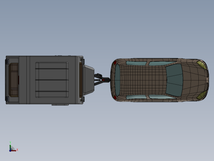Click the blue origin point of triad
The width and height of the screenshot is (214, 161).
pyautogui.click(x=10, y=151)
